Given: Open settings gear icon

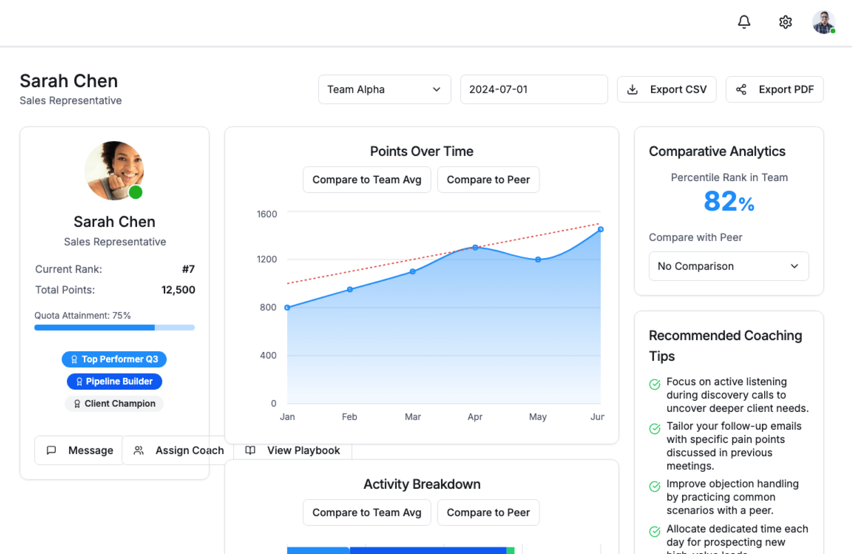Looking at the screenshot, I should pyautogui.click(x=785, y=22).
